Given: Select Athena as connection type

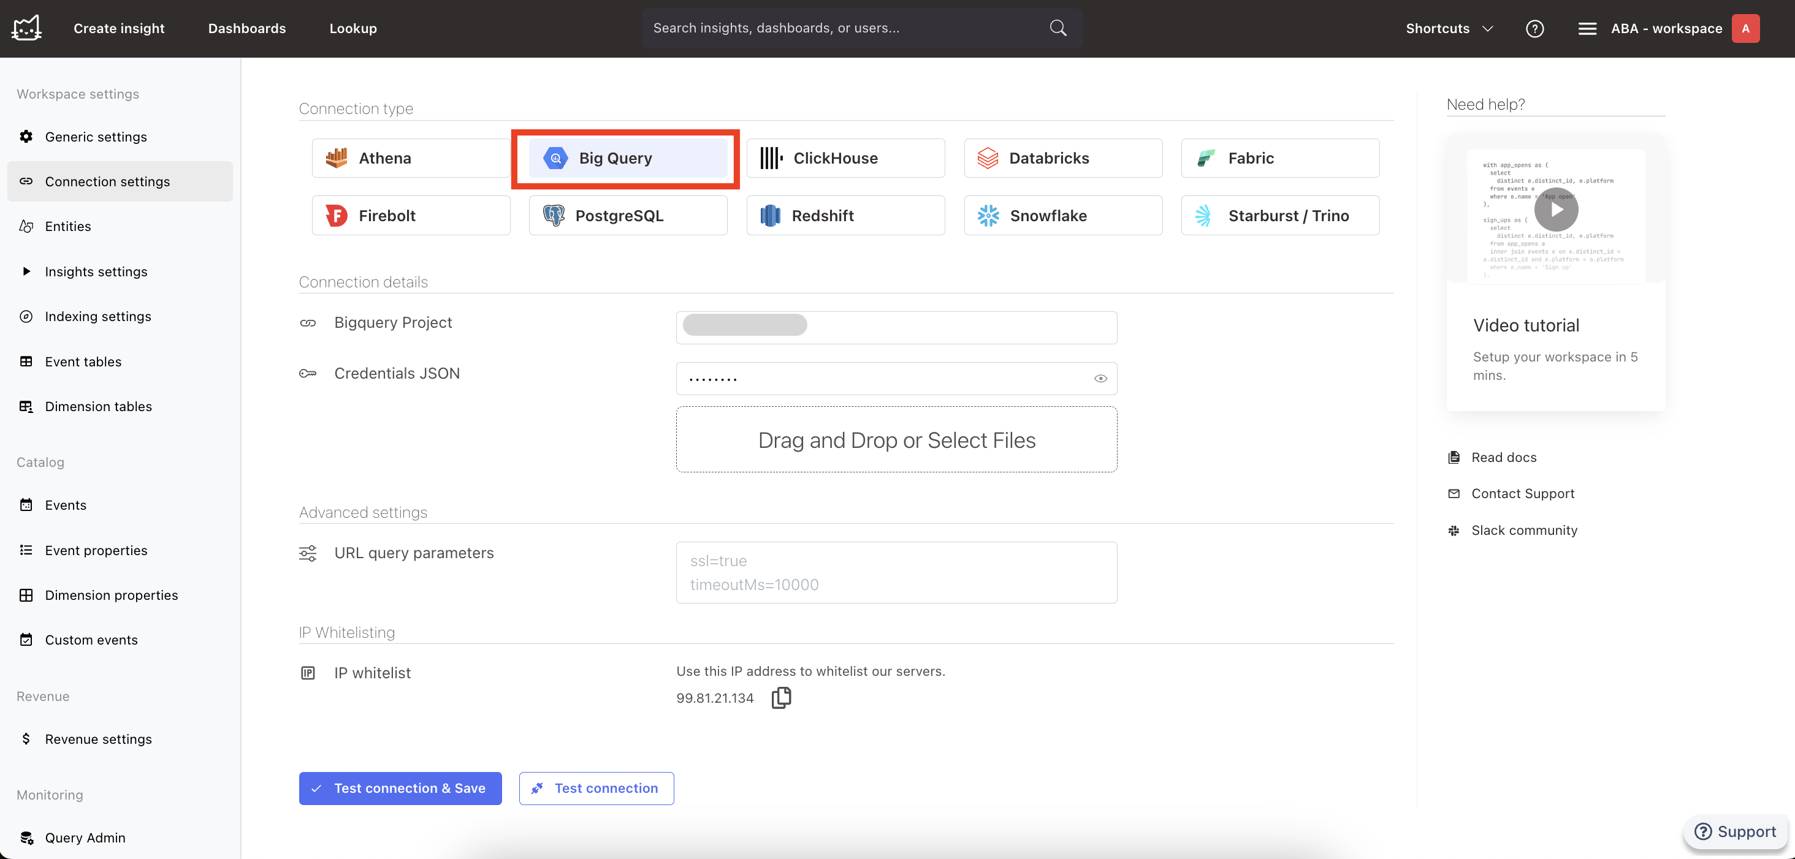Looking at the screenshot, I should click(x=410, y=158).
